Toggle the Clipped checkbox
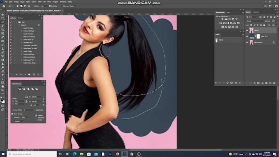The height and width of the screenshot is (157, 279). tap(36, 116)
